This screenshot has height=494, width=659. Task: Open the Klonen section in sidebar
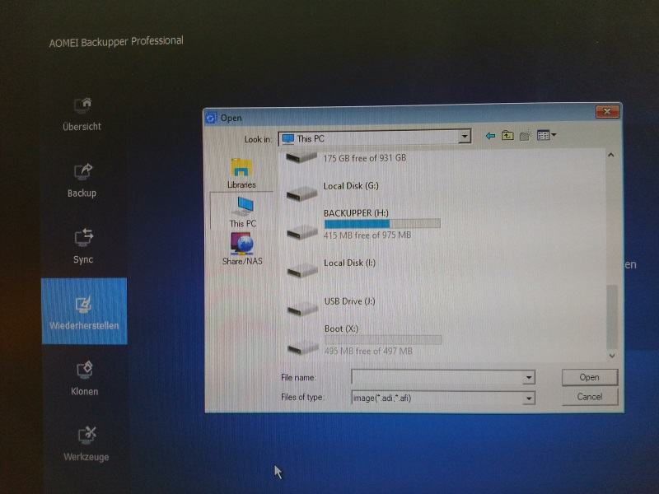(85, 378)
